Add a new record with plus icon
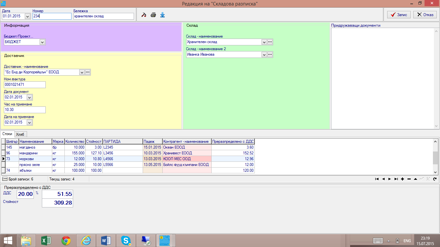Viewport: 440px width, 247px height. click(403, 179)
